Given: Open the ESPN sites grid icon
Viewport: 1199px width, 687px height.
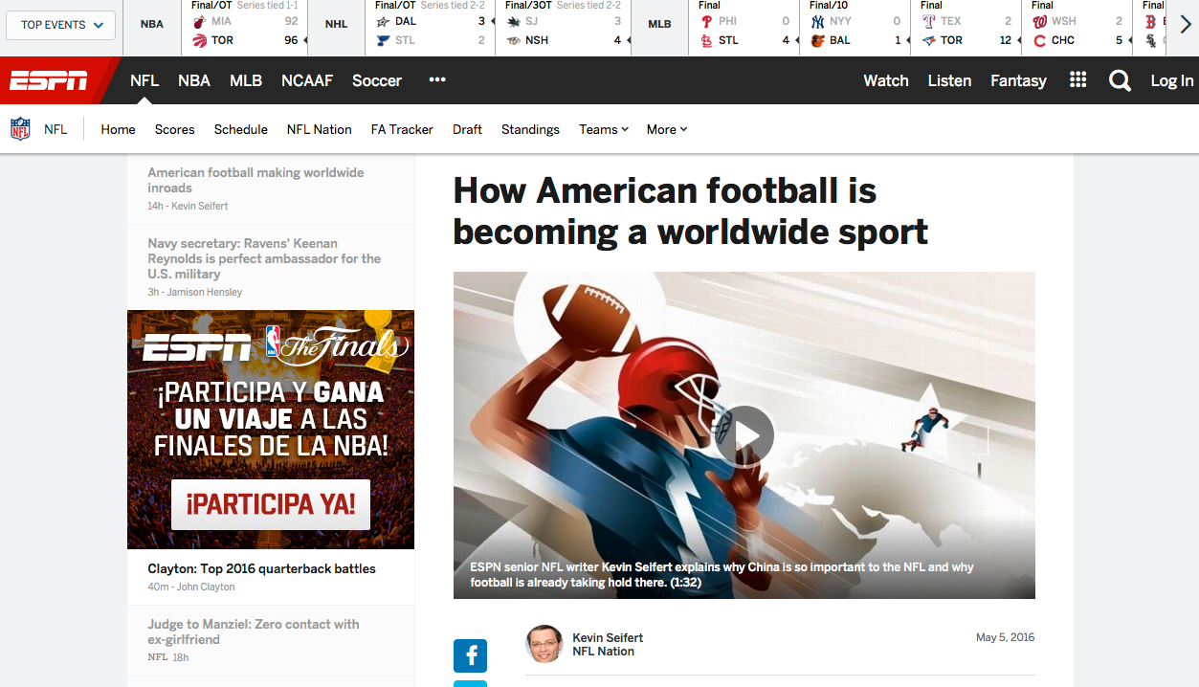Looking at the screenshot, I should [1077, 80].
